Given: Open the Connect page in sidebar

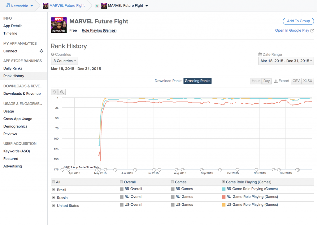Looking at the screenshot, I should [x=10, y=51].
